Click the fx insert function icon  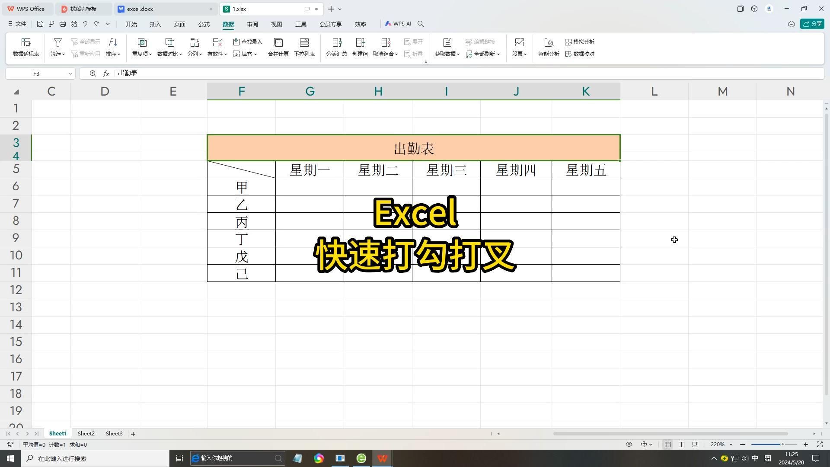tap(106, 74)
